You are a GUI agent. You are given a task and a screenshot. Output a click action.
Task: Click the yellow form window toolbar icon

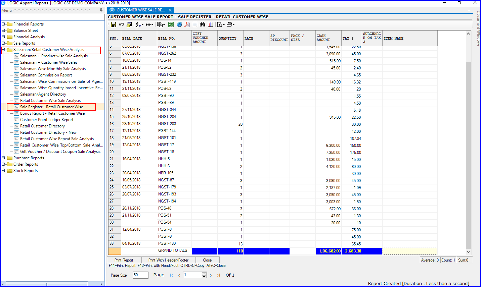tap(129, 24)
